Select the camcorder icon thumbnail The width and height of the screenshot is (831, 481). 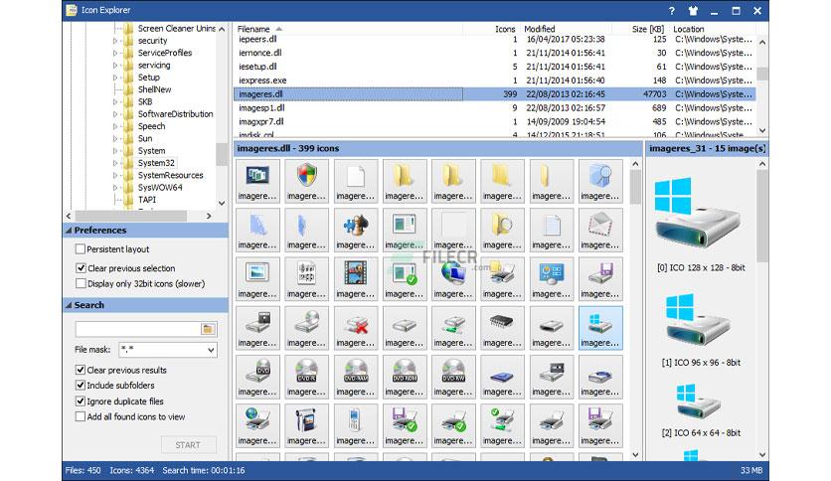(306, 425)
